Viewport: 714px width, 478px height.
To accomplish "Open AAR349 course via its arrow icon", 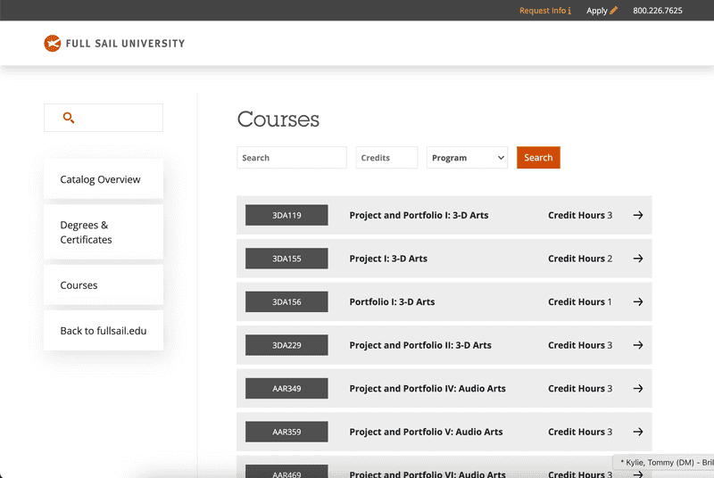I will pos(638,389).
